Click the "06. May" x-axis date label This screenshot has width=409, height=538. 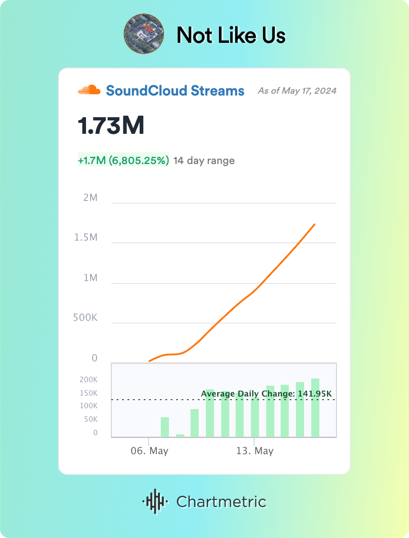149,451
